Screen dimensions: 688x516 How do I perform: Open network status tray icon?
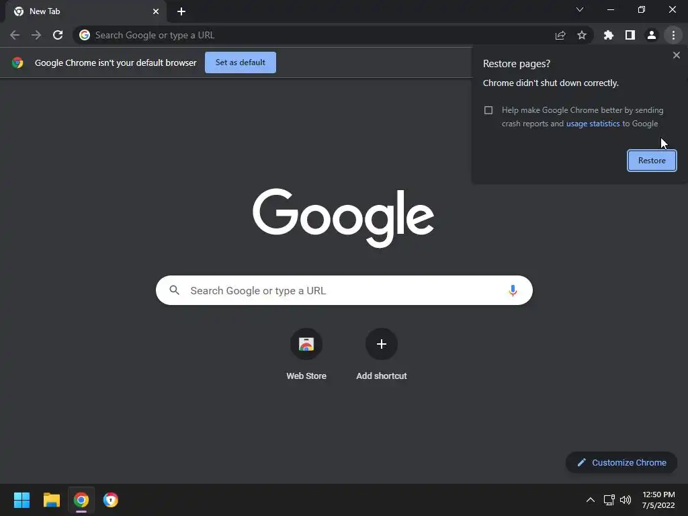[x=609, y=500]
